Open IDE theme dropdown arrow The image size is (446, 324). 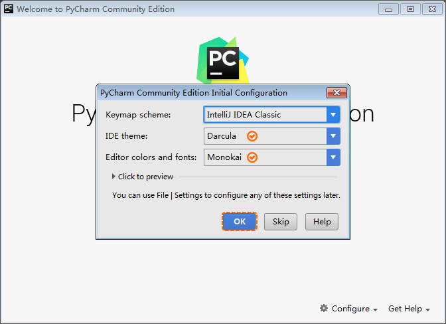tap(333, 136)
